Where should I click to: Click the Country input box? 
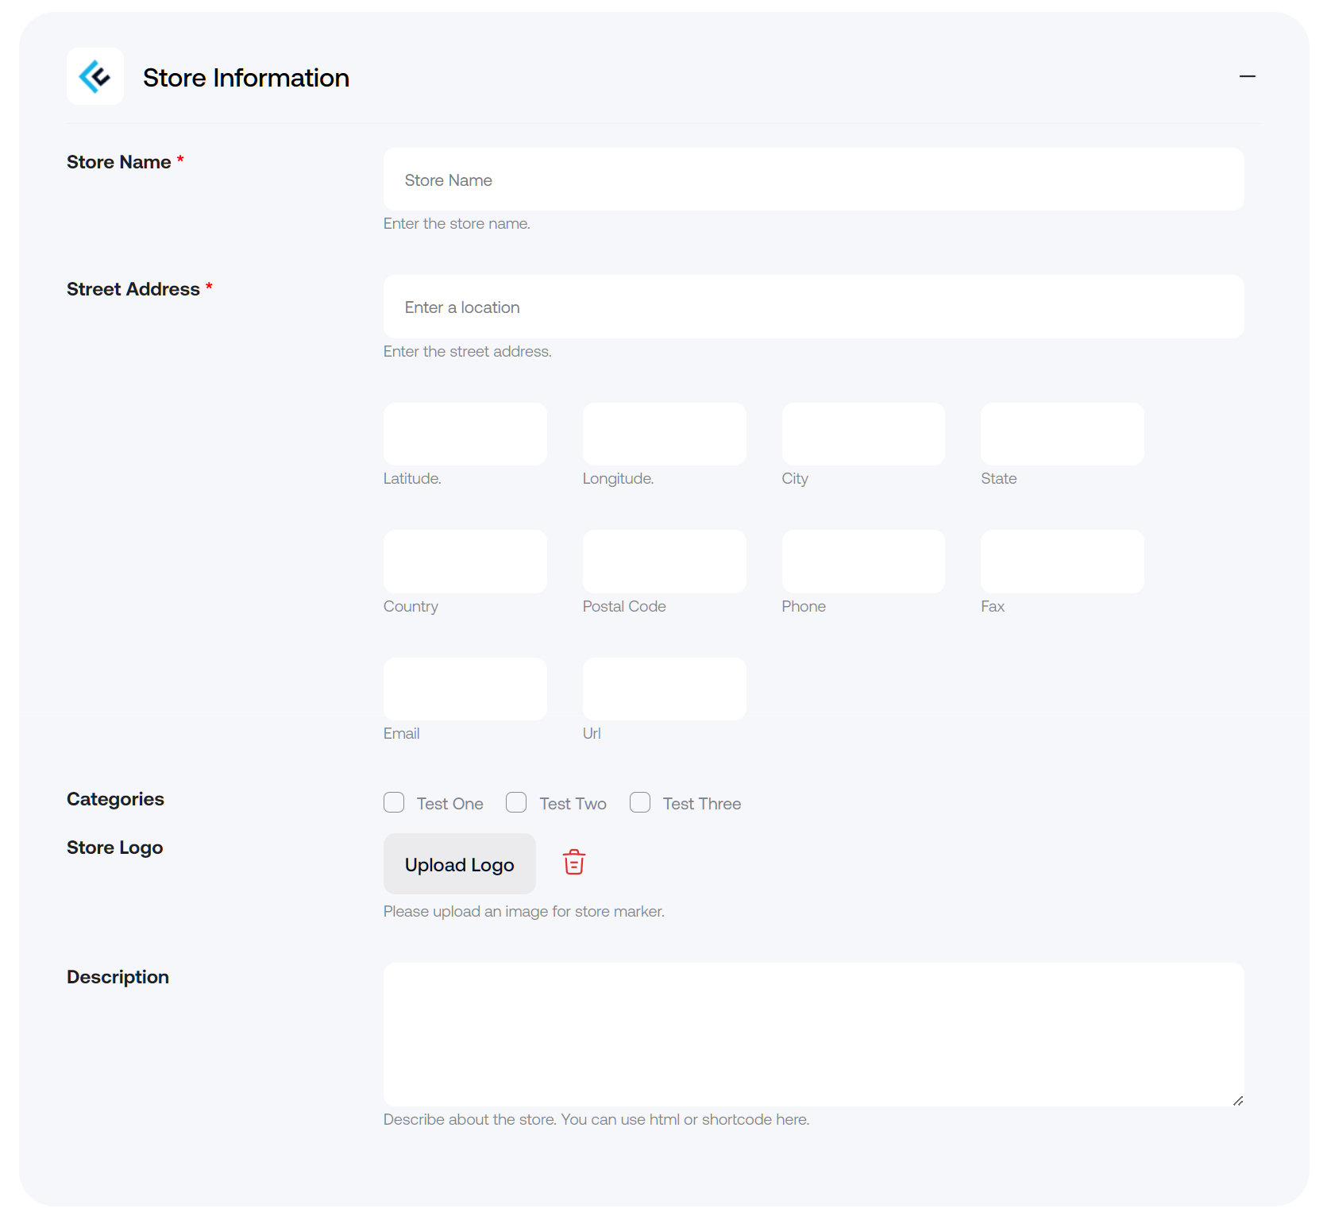click(465, 562)
